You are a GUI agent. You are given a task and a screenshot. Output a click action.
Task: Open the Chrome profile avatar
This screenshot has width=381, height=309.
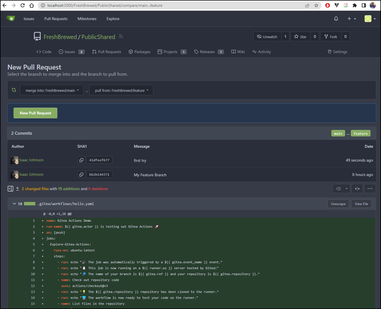(373, 5)
